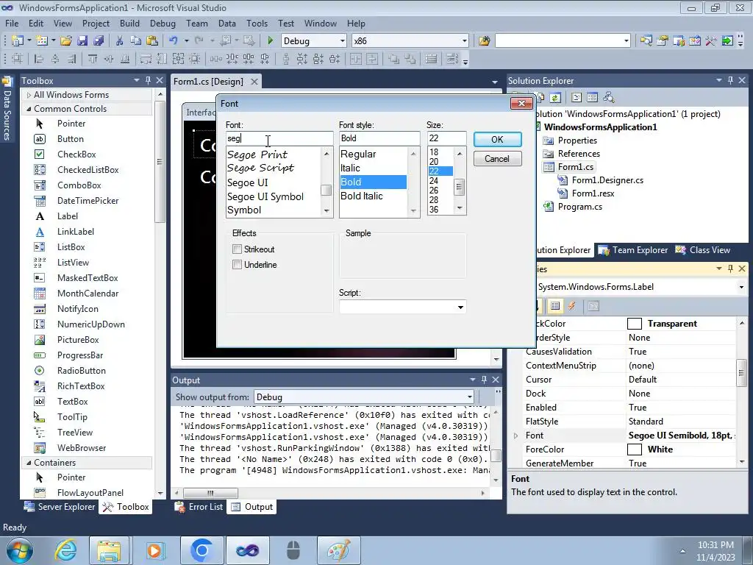753x565 pixels.
Task: Select size 24 in Size list
Action: [434, 181]
